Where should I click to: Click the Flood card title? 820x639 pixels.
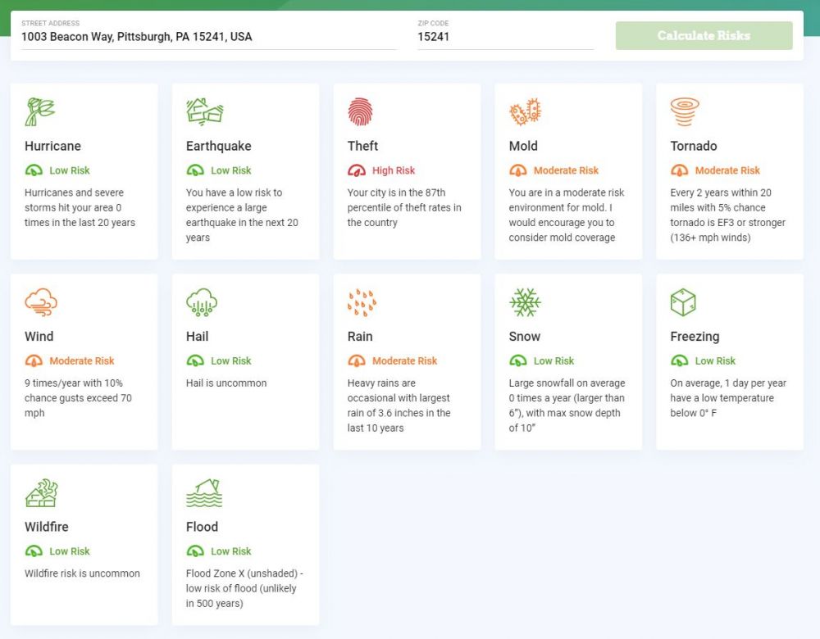coord(202,527)
